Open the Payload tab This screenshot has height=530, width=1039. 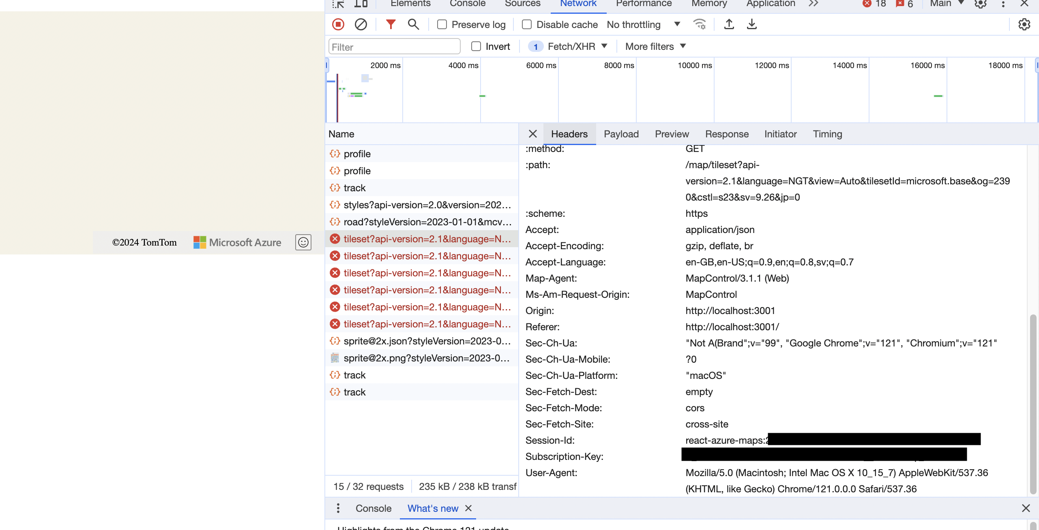(621, 134)
